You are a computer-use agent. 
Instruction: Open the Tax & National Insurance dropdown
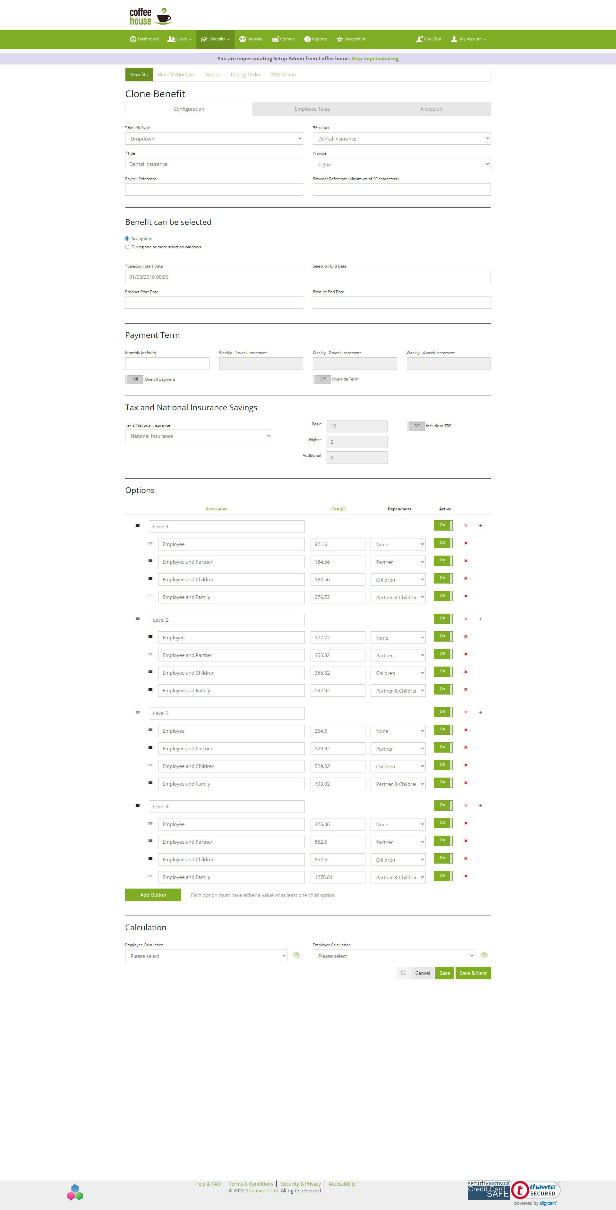coord(198,436)
